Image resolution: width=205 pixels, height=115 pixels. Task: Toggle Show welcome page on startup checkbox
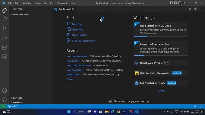tap(110, 101)
